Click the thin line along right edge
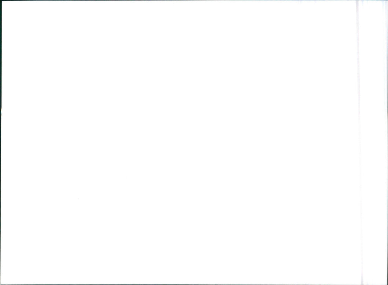The image size is (388, 285). 387,143
